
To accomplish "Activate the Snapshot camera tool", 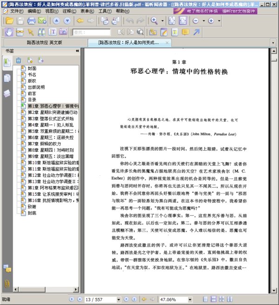I will [x=63, y=32].
